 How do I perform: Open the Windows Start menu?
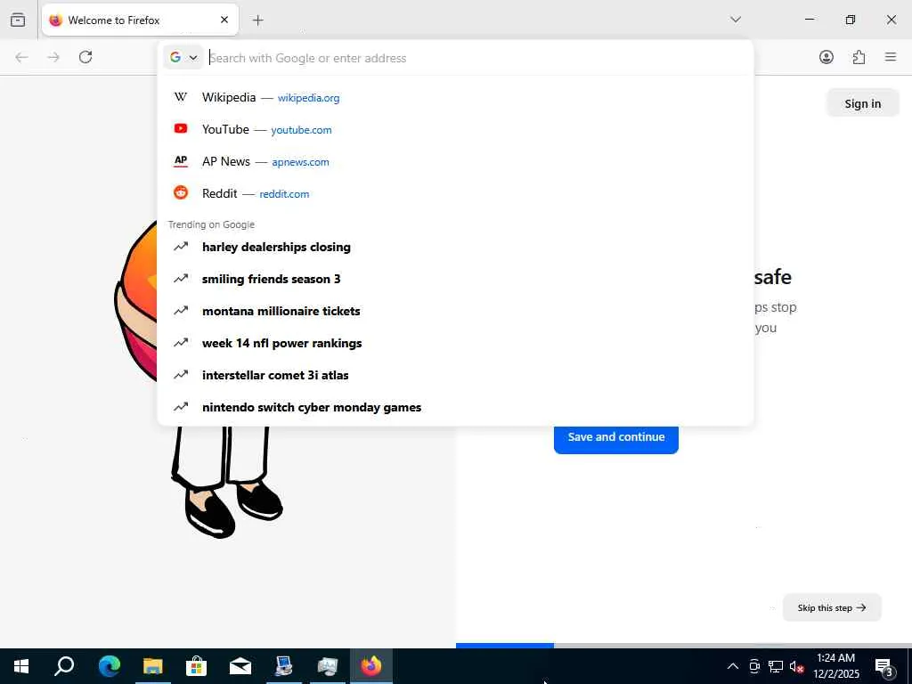21,666
